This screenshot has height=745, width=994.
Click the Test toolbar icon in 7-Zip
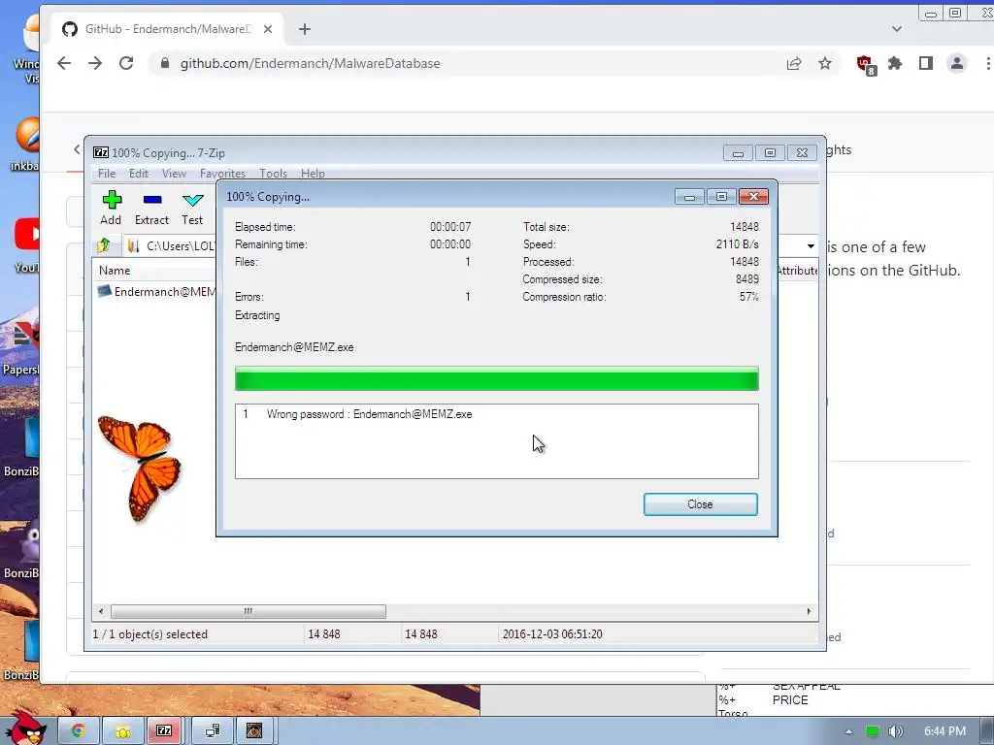click(192, 208)
